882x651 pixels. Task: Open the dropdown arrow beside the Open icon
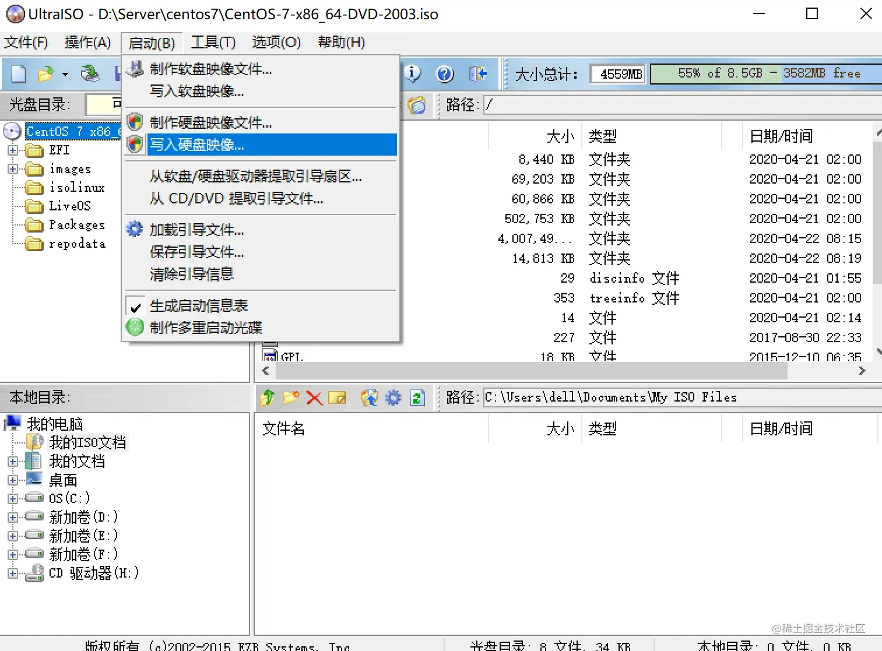pyautogui.click(x=65, y=75)
